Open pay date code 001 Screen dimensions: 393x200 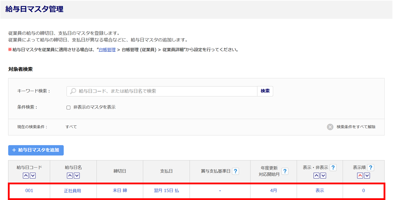point(29,191)
